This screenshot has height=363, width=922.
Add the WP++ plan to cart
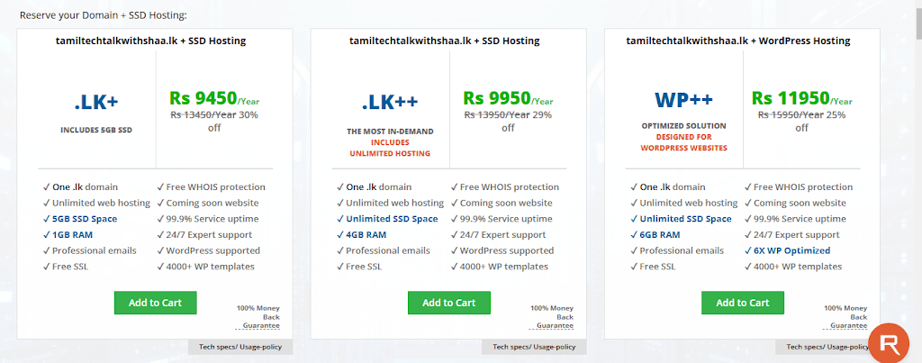pos(743,303)
